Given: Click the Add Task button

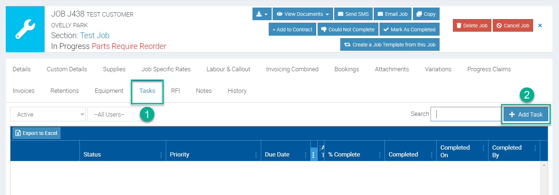Looking at the screenshot, I should click(x=526, y=114).
